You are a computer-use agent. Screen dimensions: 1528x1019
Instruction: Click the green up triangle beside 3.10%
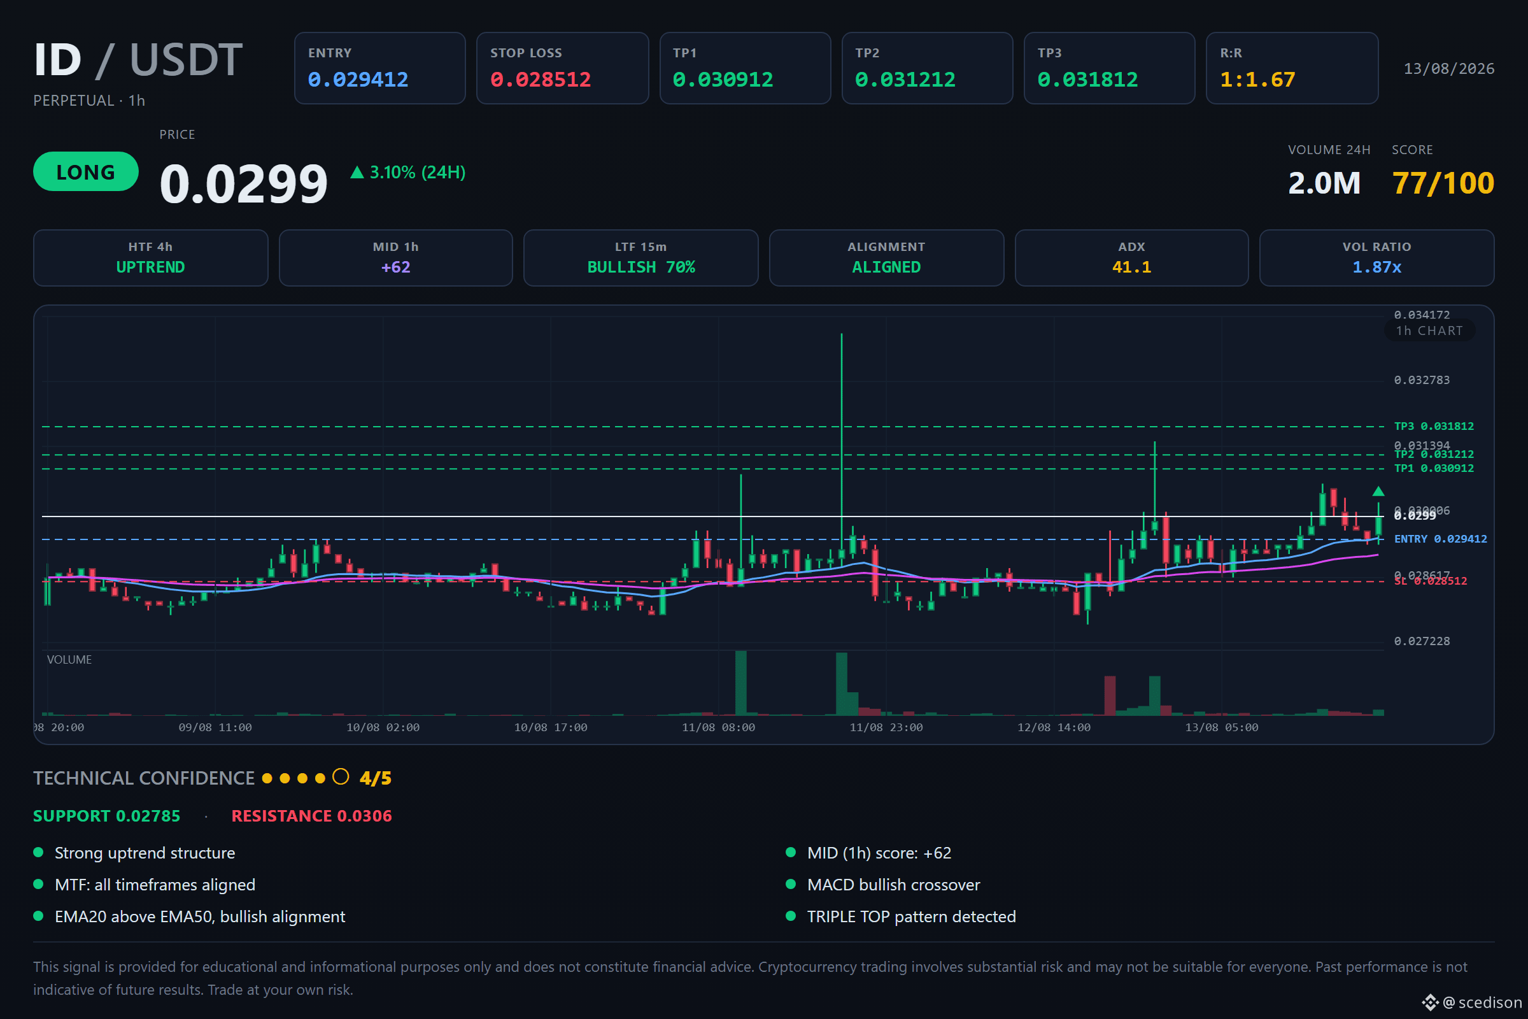tap(357, 172)
